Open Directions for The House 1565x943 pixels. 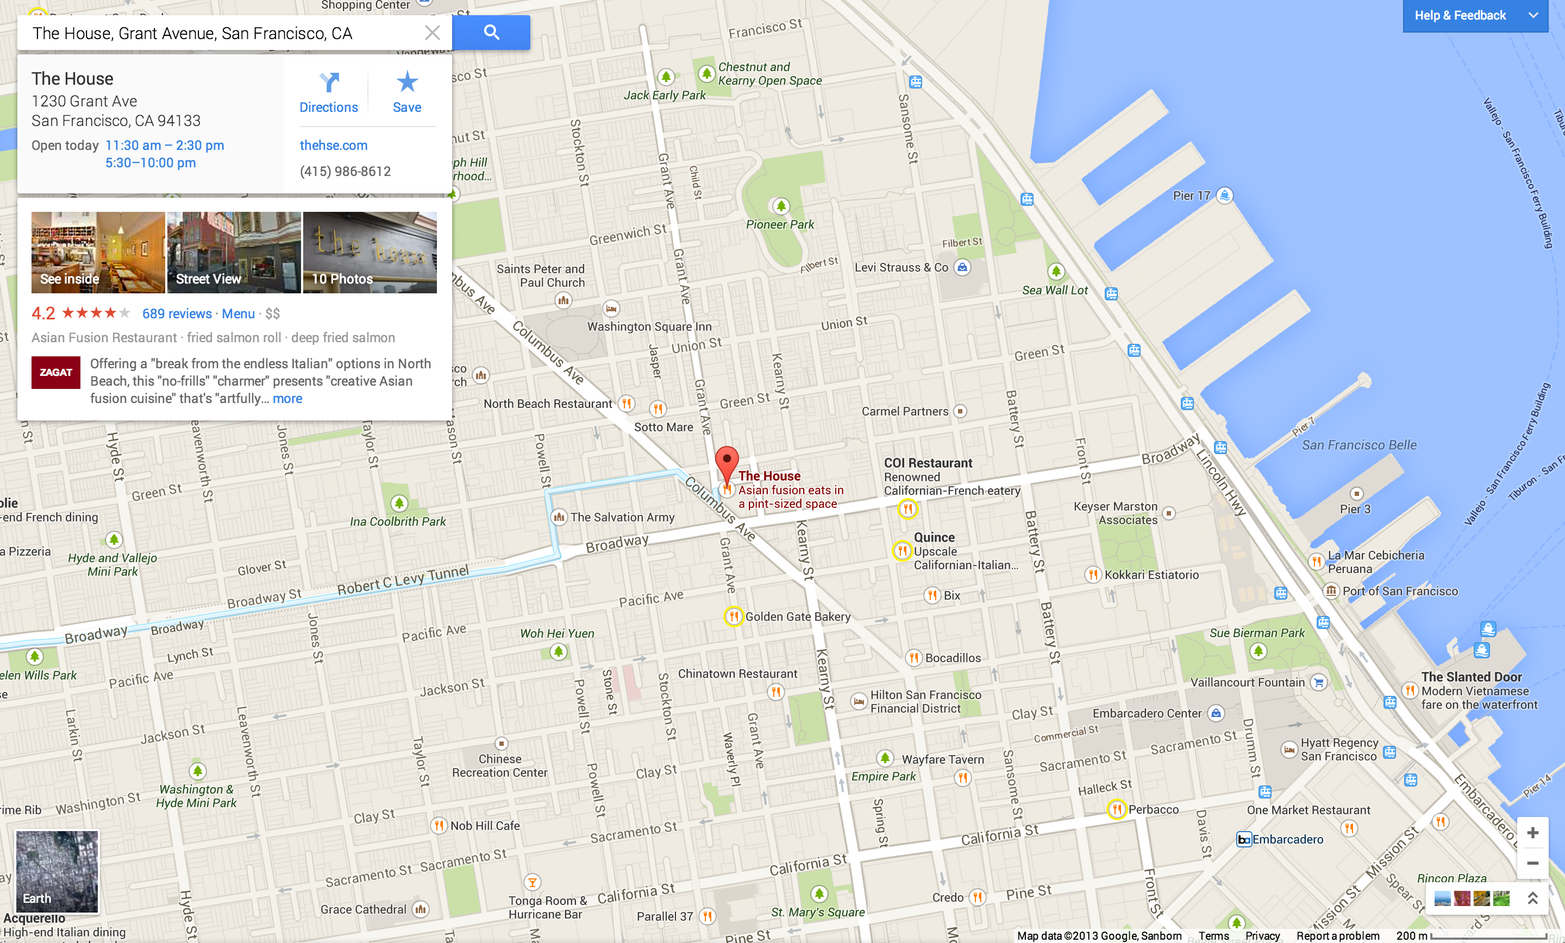pos(328,93)
